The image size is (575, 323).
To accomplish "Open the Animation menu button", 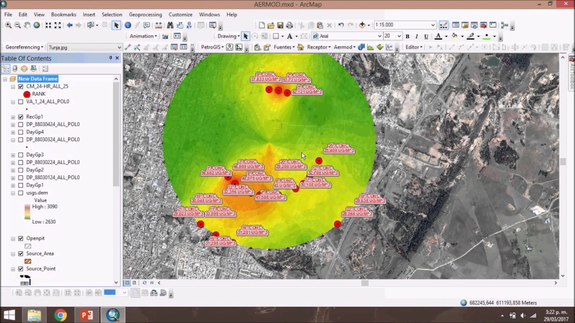I will click(143, 36).
